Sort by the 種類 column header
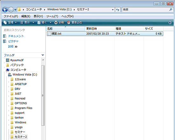Viewport: 175px width, 140px height. point(129,29)
